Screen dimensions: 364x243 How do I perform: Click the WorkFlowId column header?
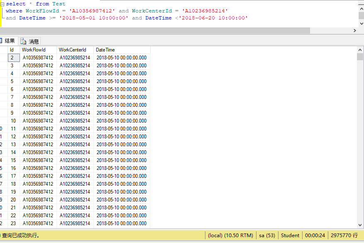34,50
